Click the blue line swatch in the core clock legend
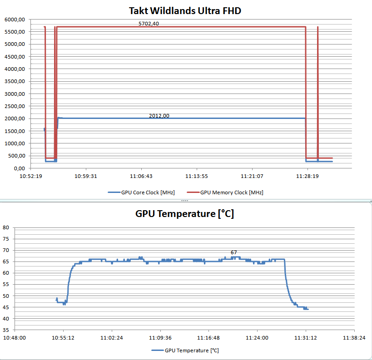 114,192
